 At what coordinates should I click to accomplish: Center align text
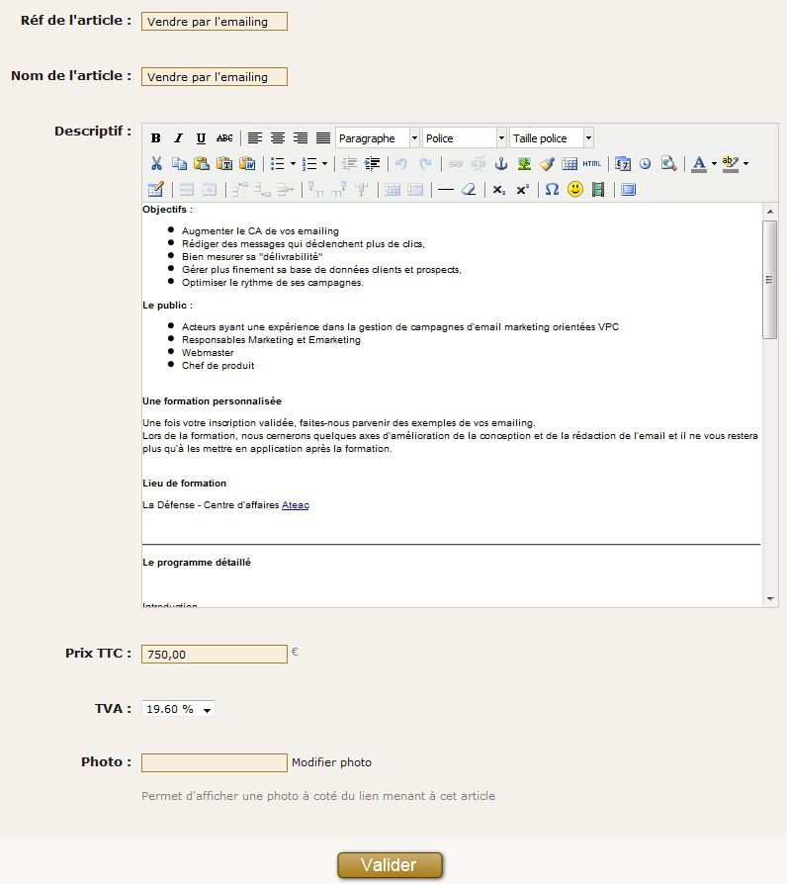[x=278, y=138]
